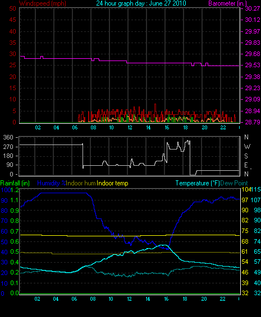Click the 360 wind direction degree label
Viewport: 261px width, 317px height.
coord(8,137)
